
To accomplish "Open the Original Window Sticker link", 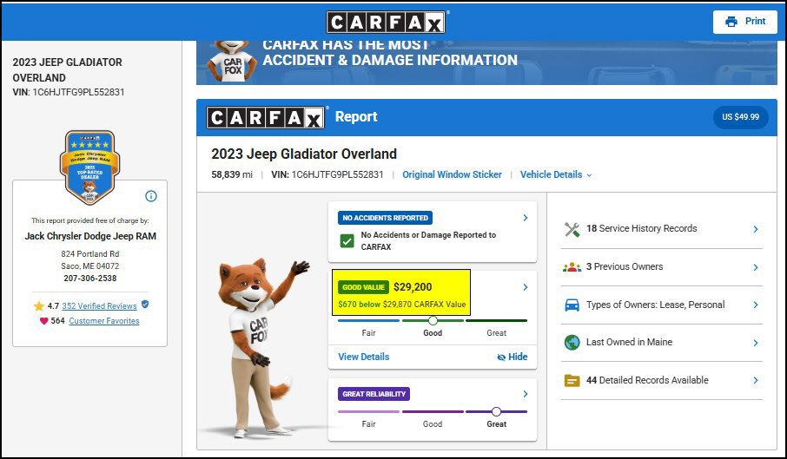I will (x=452, y=174).
